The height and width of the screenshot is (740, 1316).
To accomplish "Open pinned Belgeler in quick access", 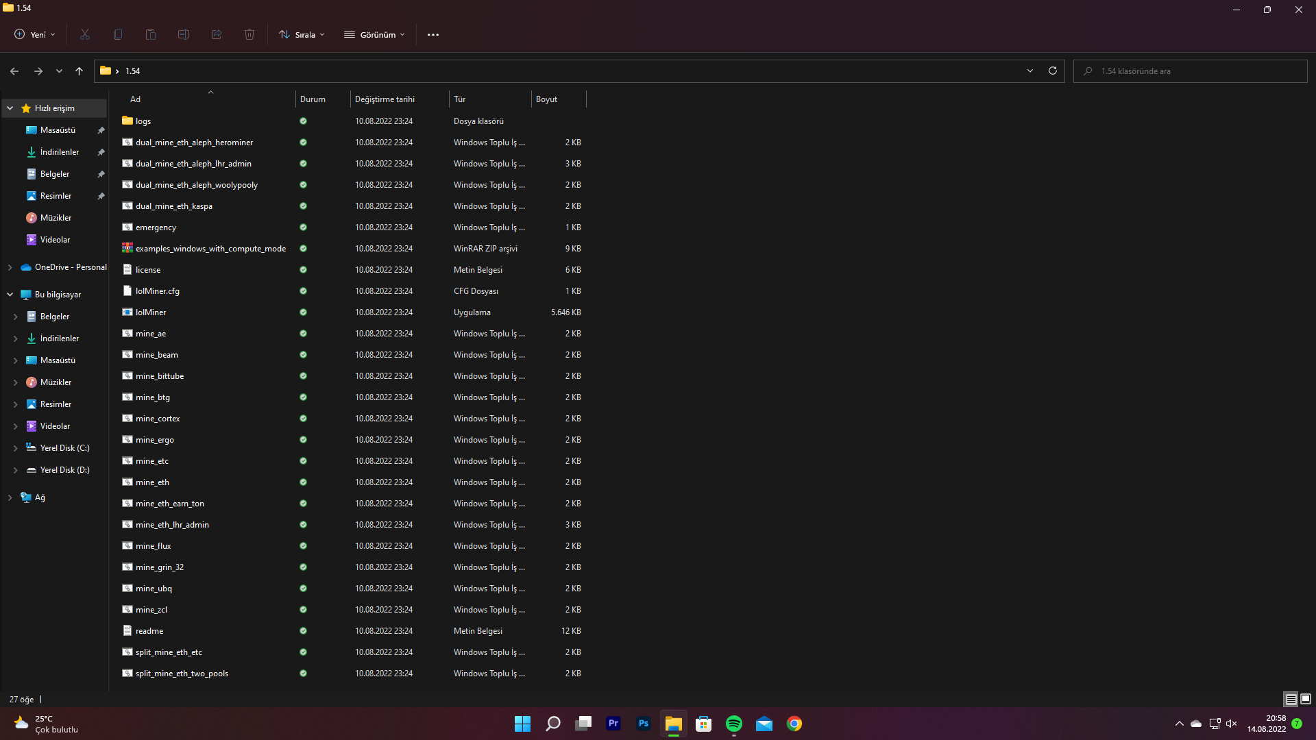I will pos(55,174).
